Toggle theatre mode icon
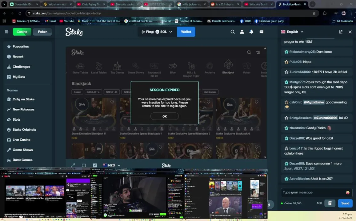This screenshot has height=221, width=356. point(84,165)
